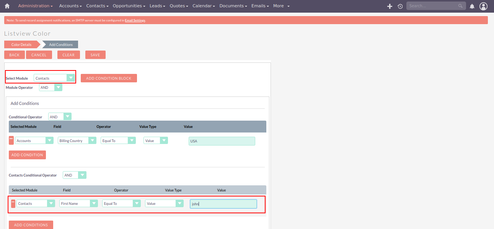Open the user profile avatar icon
This screenshot has height=229, width=494.
point(483,6)
